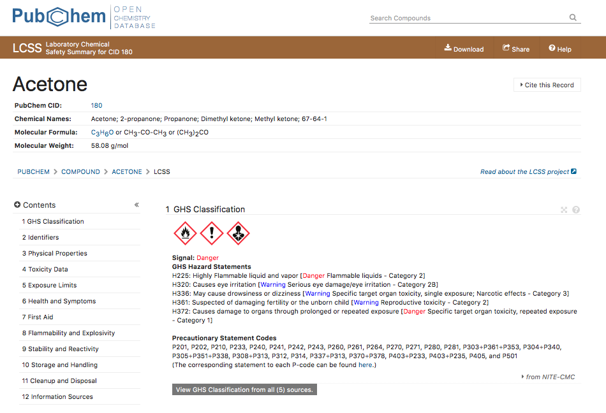Open the Help menu

pyautogui.click(x=560, y=48)
